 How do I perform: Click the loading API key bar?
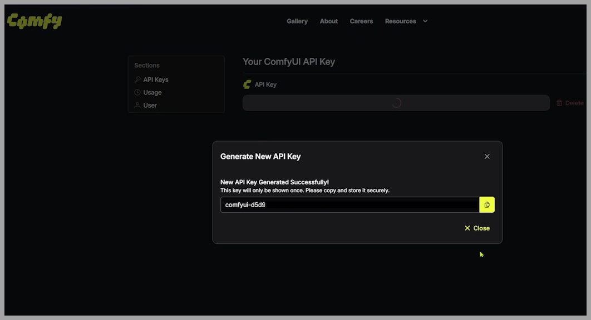point(396,103)
